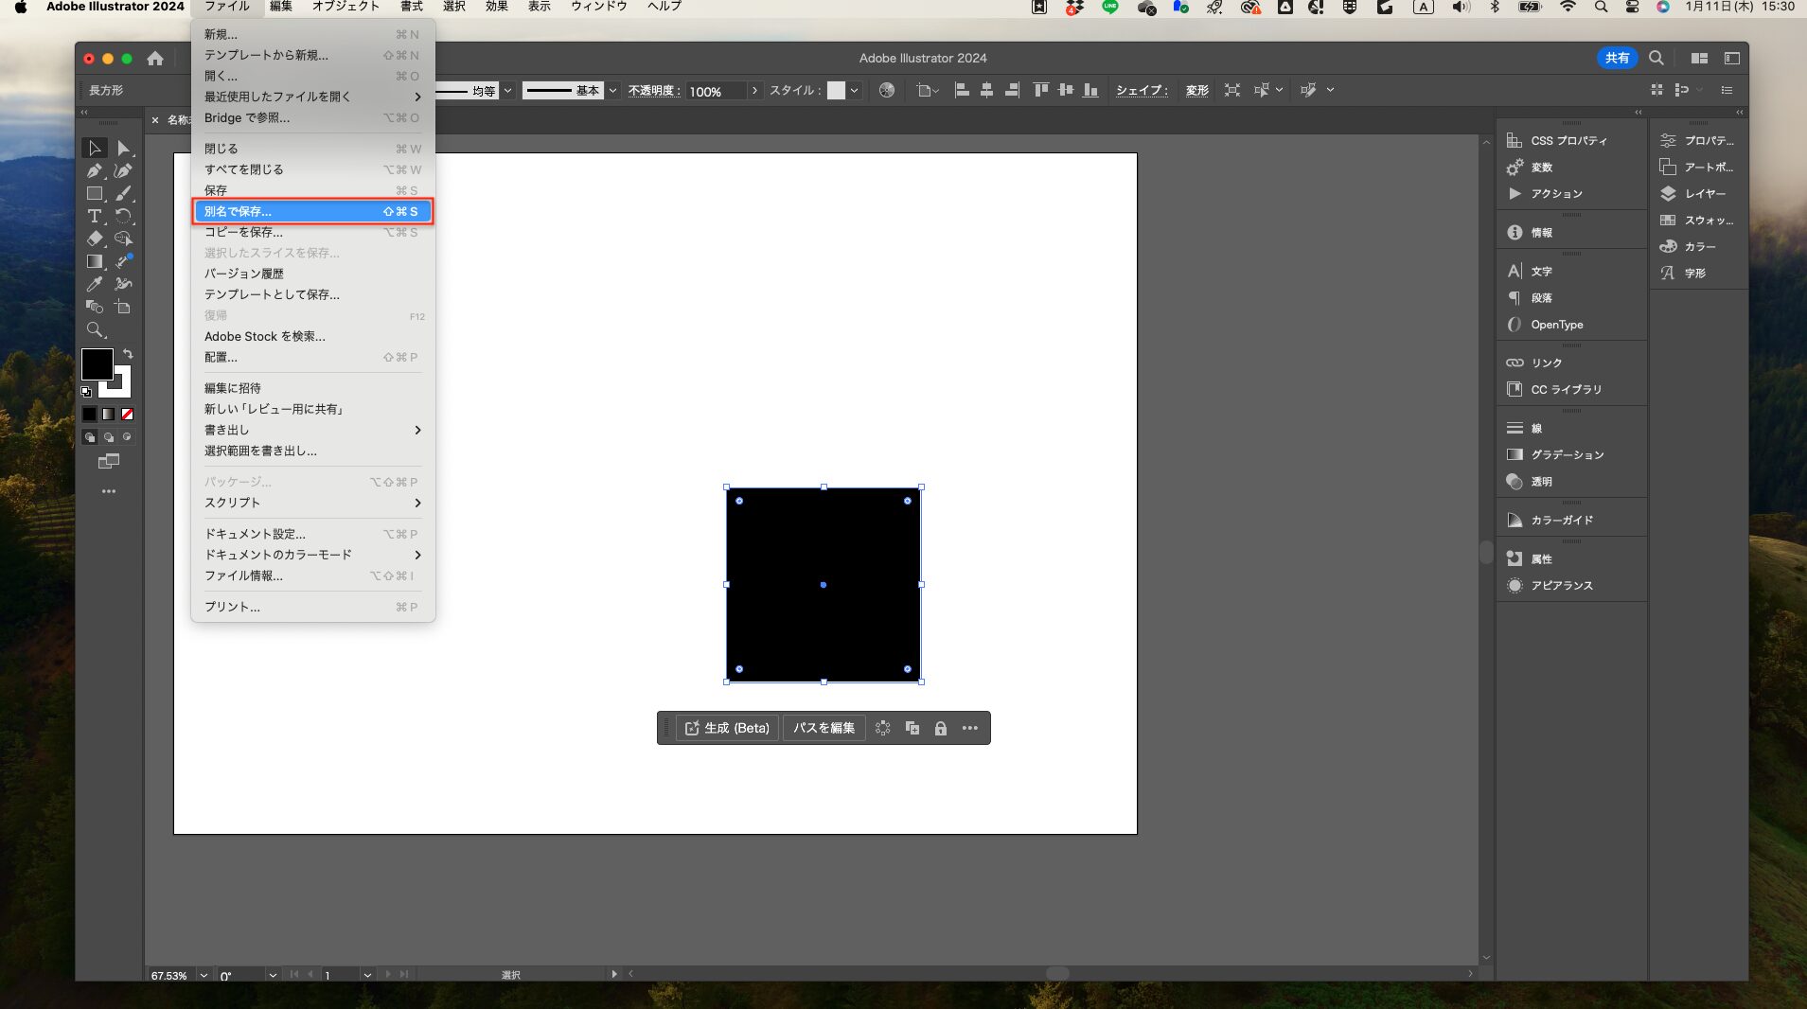The image size is (1807, 1009).
Task: Swap fill and stroke colors arrow
Action: click(128, 354)
